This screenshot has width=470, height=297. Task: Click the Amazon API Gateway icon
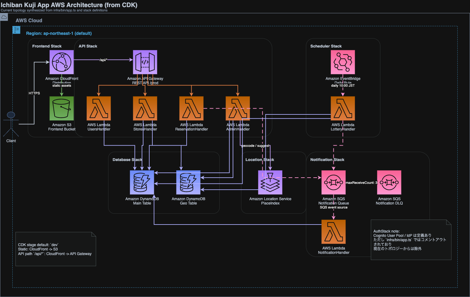[145, 62]
